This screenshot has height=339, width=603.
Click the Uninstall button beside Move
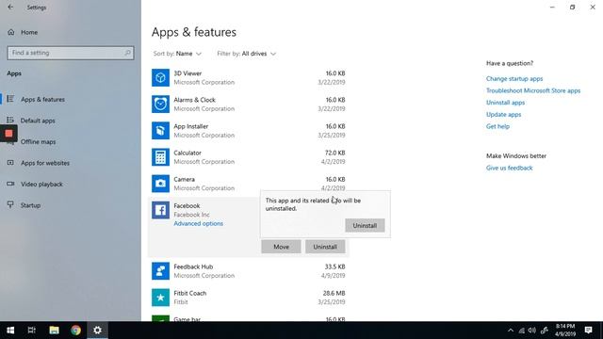coord(325,247)
